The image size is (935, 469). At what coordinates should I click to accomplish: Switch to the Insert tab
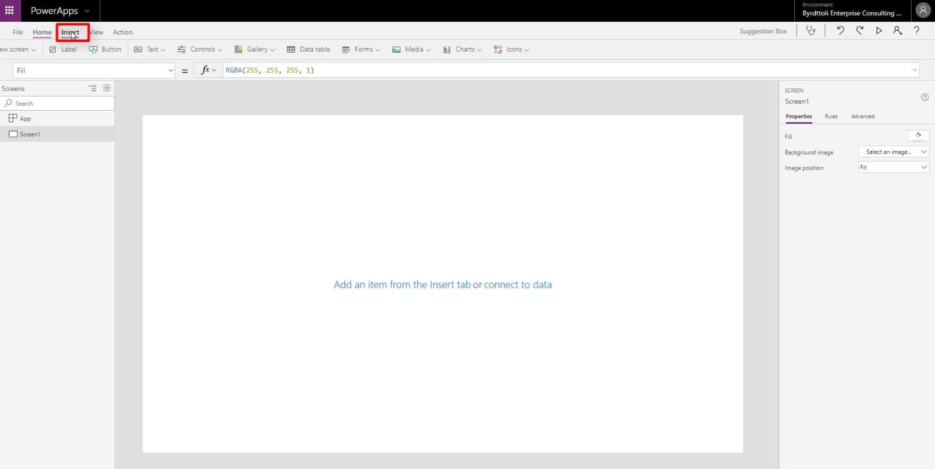coord(70,32)
